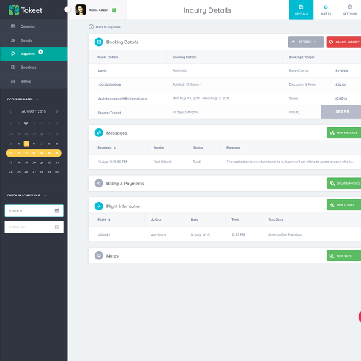Click New Message button
The height and width of the screenshot is (361, 361).
pos(344,133)
